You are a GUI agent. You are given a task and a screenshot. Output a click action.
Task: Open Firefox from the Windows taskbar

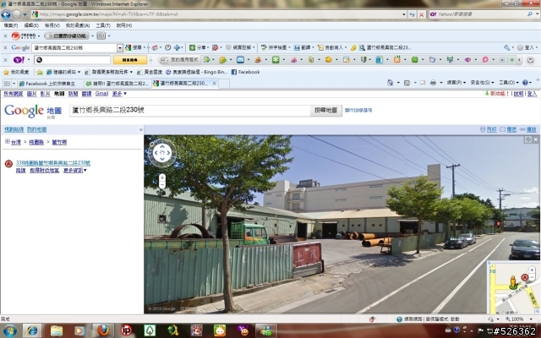(103, 330)
